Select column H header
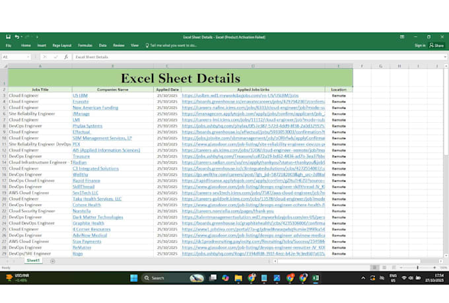The height and width of the screenshot is (303, 449). 399,66
